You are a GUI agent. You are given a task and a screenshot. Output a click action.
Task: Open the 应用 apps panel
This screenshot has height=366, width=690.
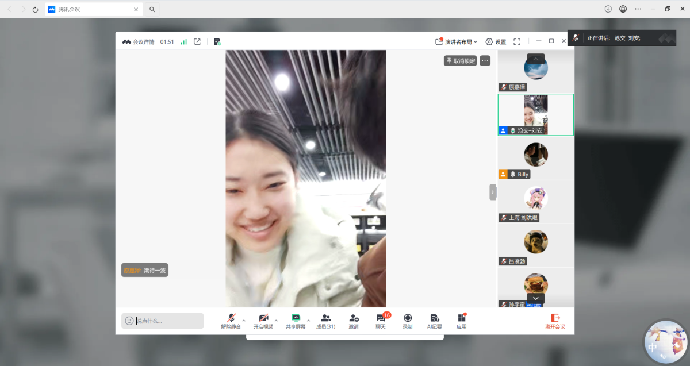tap(461, 321)
